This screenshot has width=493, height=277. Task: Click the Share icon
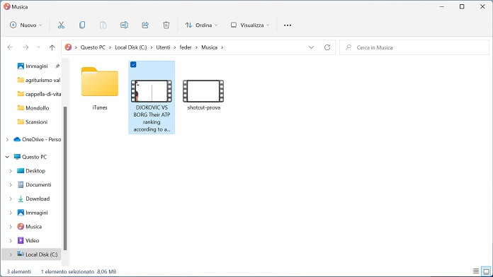click(145, 25)
